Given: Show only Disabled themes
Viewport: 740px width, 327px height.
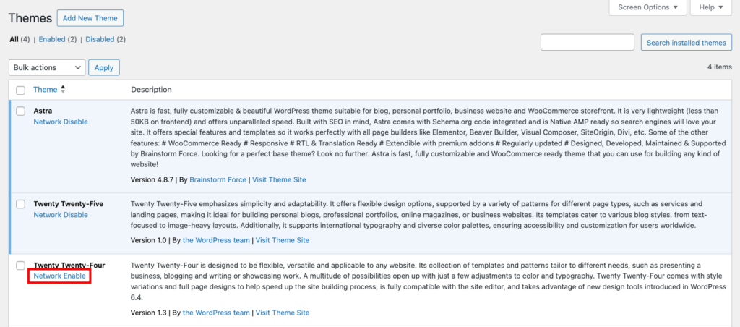Looking at the screenshot, I should click(x=100, y=39).
